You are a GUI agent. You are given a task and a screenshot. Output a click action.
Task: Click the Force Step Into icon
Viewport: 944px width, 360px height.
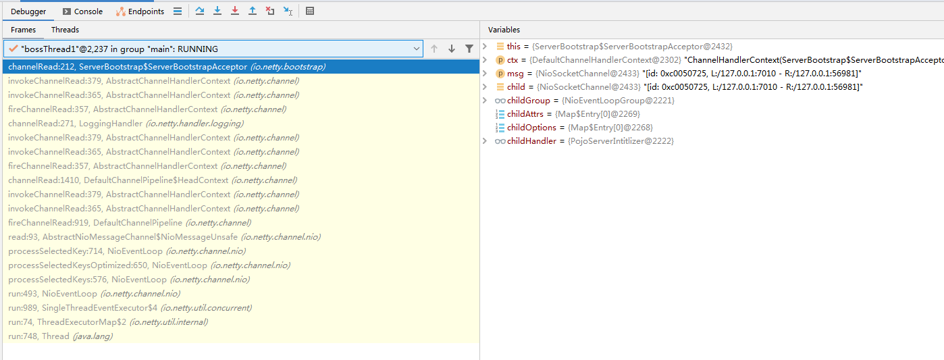click(x=235, y=11)
